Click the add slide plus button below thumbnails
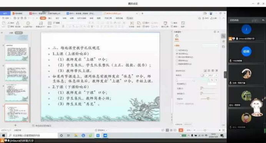The image size is (266, 143). coord(15,125)
